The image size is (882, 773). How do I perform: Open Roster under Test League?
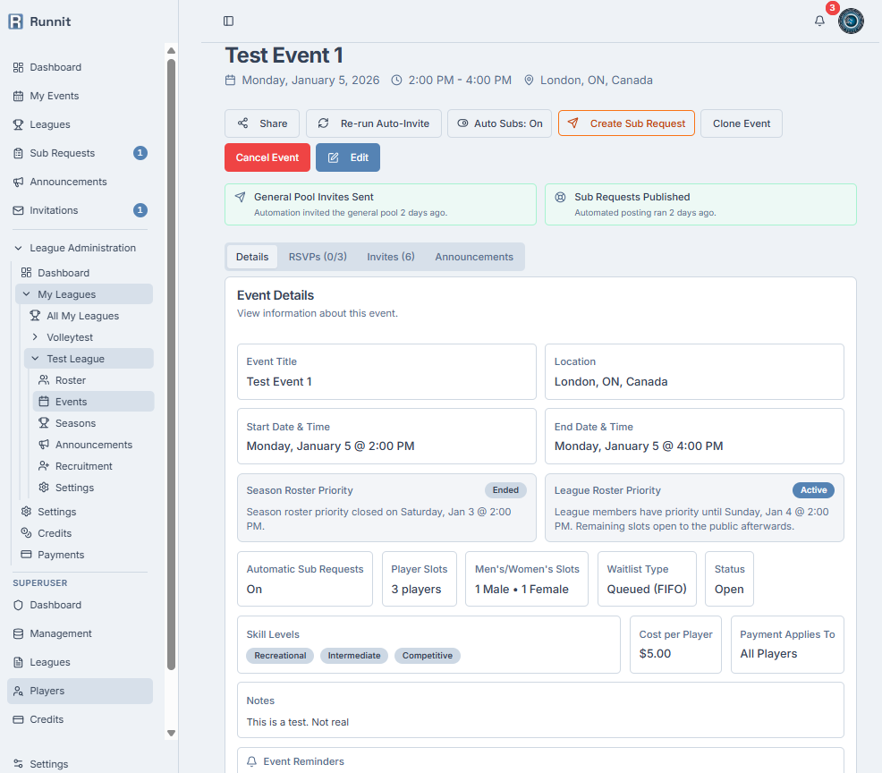pos(71,380)
